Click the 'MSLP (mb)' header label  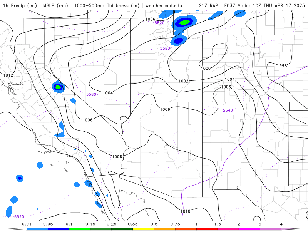[55, 5]
